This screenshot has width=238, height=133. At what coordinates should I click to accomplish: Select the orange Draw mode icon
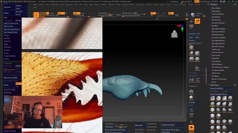click(x=36, y=15)
